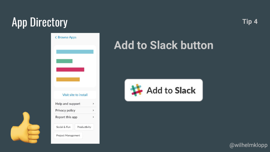Click the yellow bar in app card

click(x=68, y=79)
